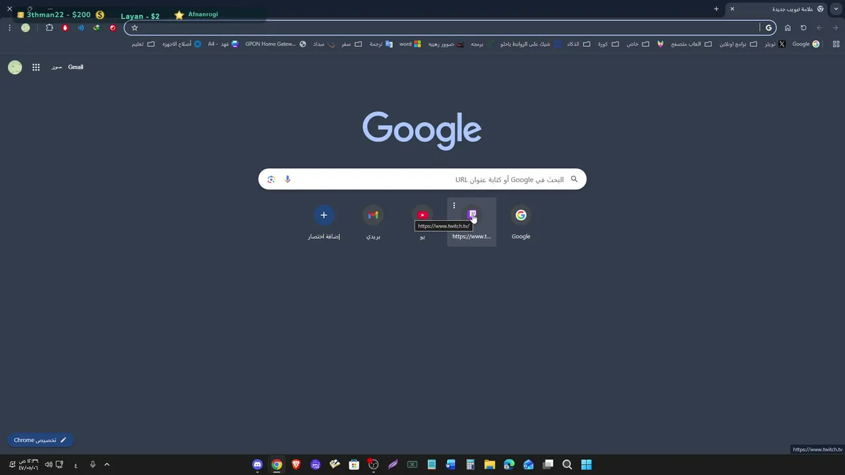Open a new tab with plus button

[716, 9]
